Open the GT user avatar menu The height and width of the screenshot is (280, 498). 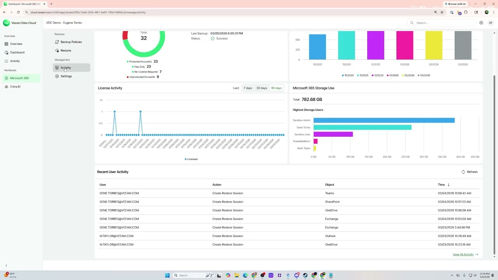(491, 23)
